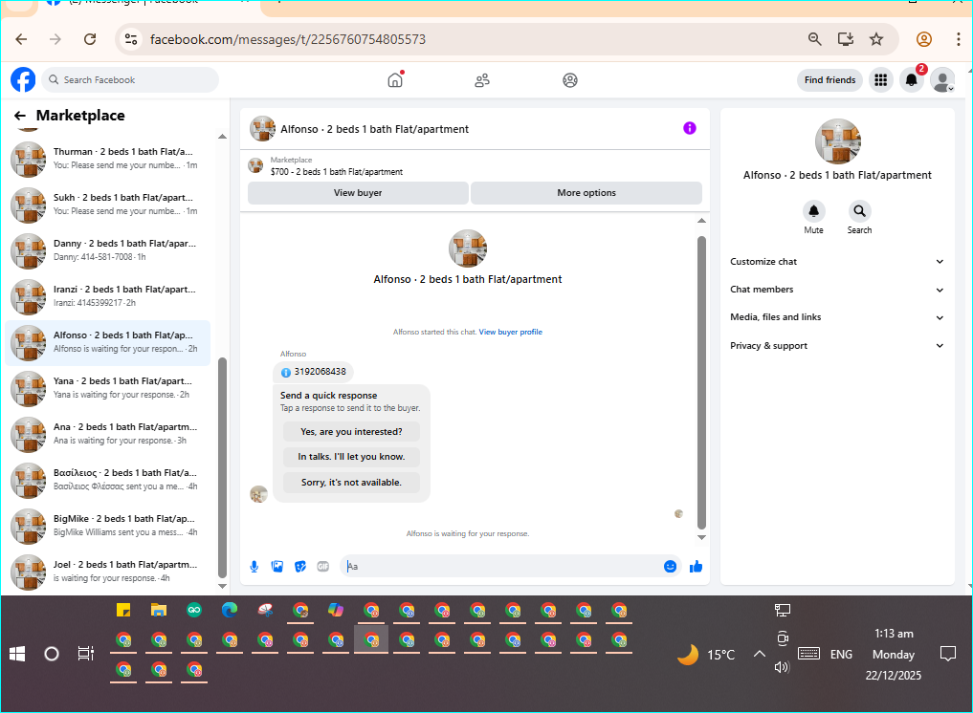973x713 pixels.
Task: Open Chrome profile icon in toolbar
Action: pyautogui.click(x=923, y=39)
